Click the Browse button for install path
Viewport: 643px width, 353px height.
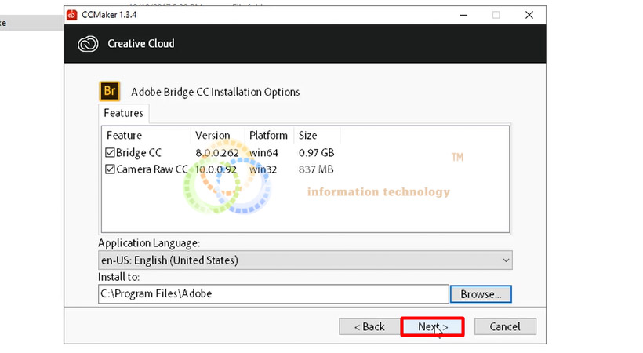pos(480,294)
